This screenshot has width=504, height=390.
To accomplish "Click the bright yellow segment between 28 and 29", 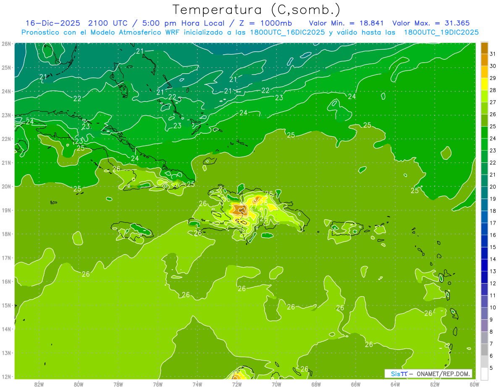I will (484, 84).
